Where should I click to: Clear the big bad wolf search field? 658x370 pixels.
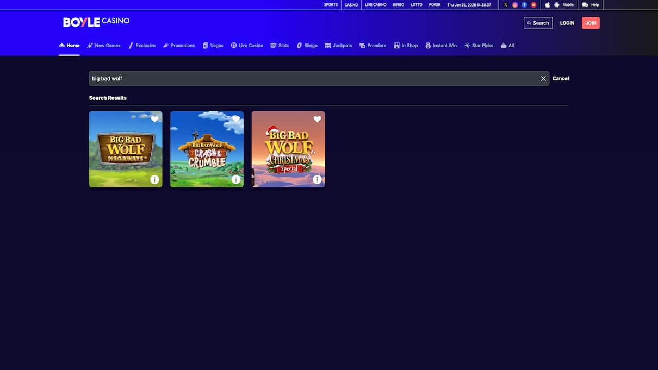[542, 78]
